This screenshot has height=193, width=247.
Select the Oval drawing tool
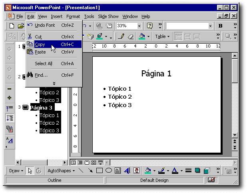pos(108,171)
